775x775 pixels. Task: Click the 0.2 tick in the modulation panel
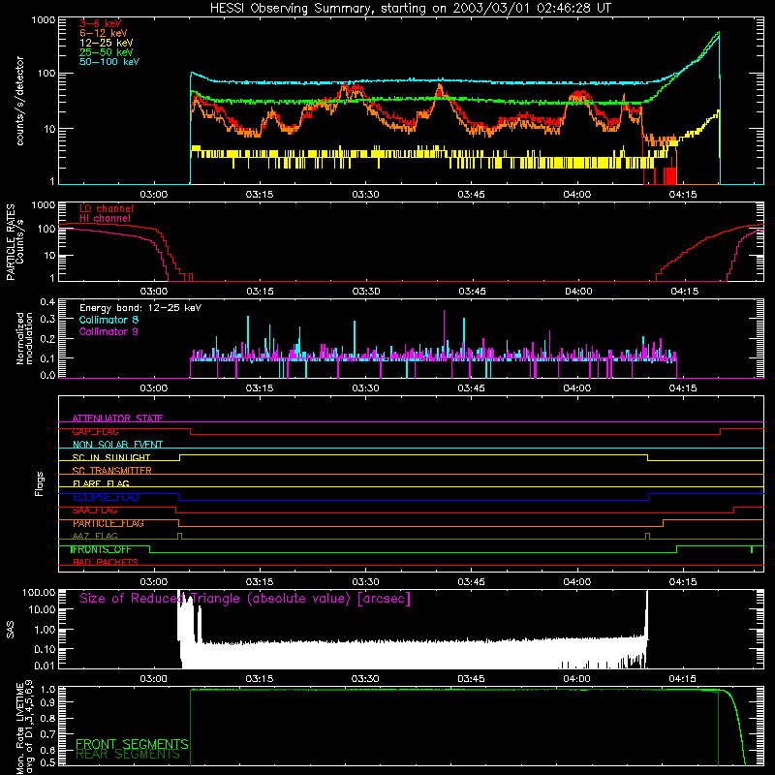[x=47, y=339]
